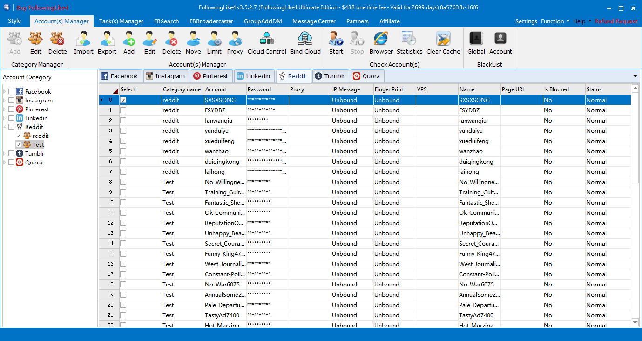642x341 pixels.
Task: Click Delete in Category Manager group
Action: pos(57,43)
